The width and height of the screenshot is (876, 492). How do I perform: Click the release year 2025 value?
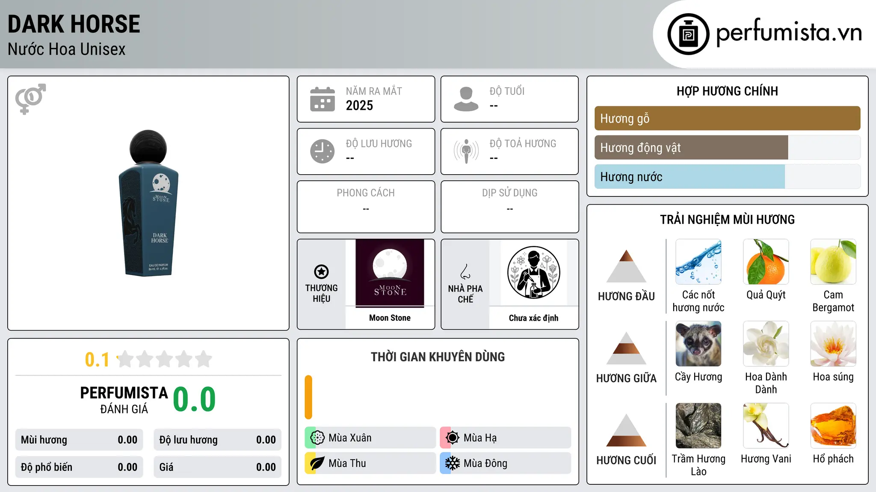point(359,105)
